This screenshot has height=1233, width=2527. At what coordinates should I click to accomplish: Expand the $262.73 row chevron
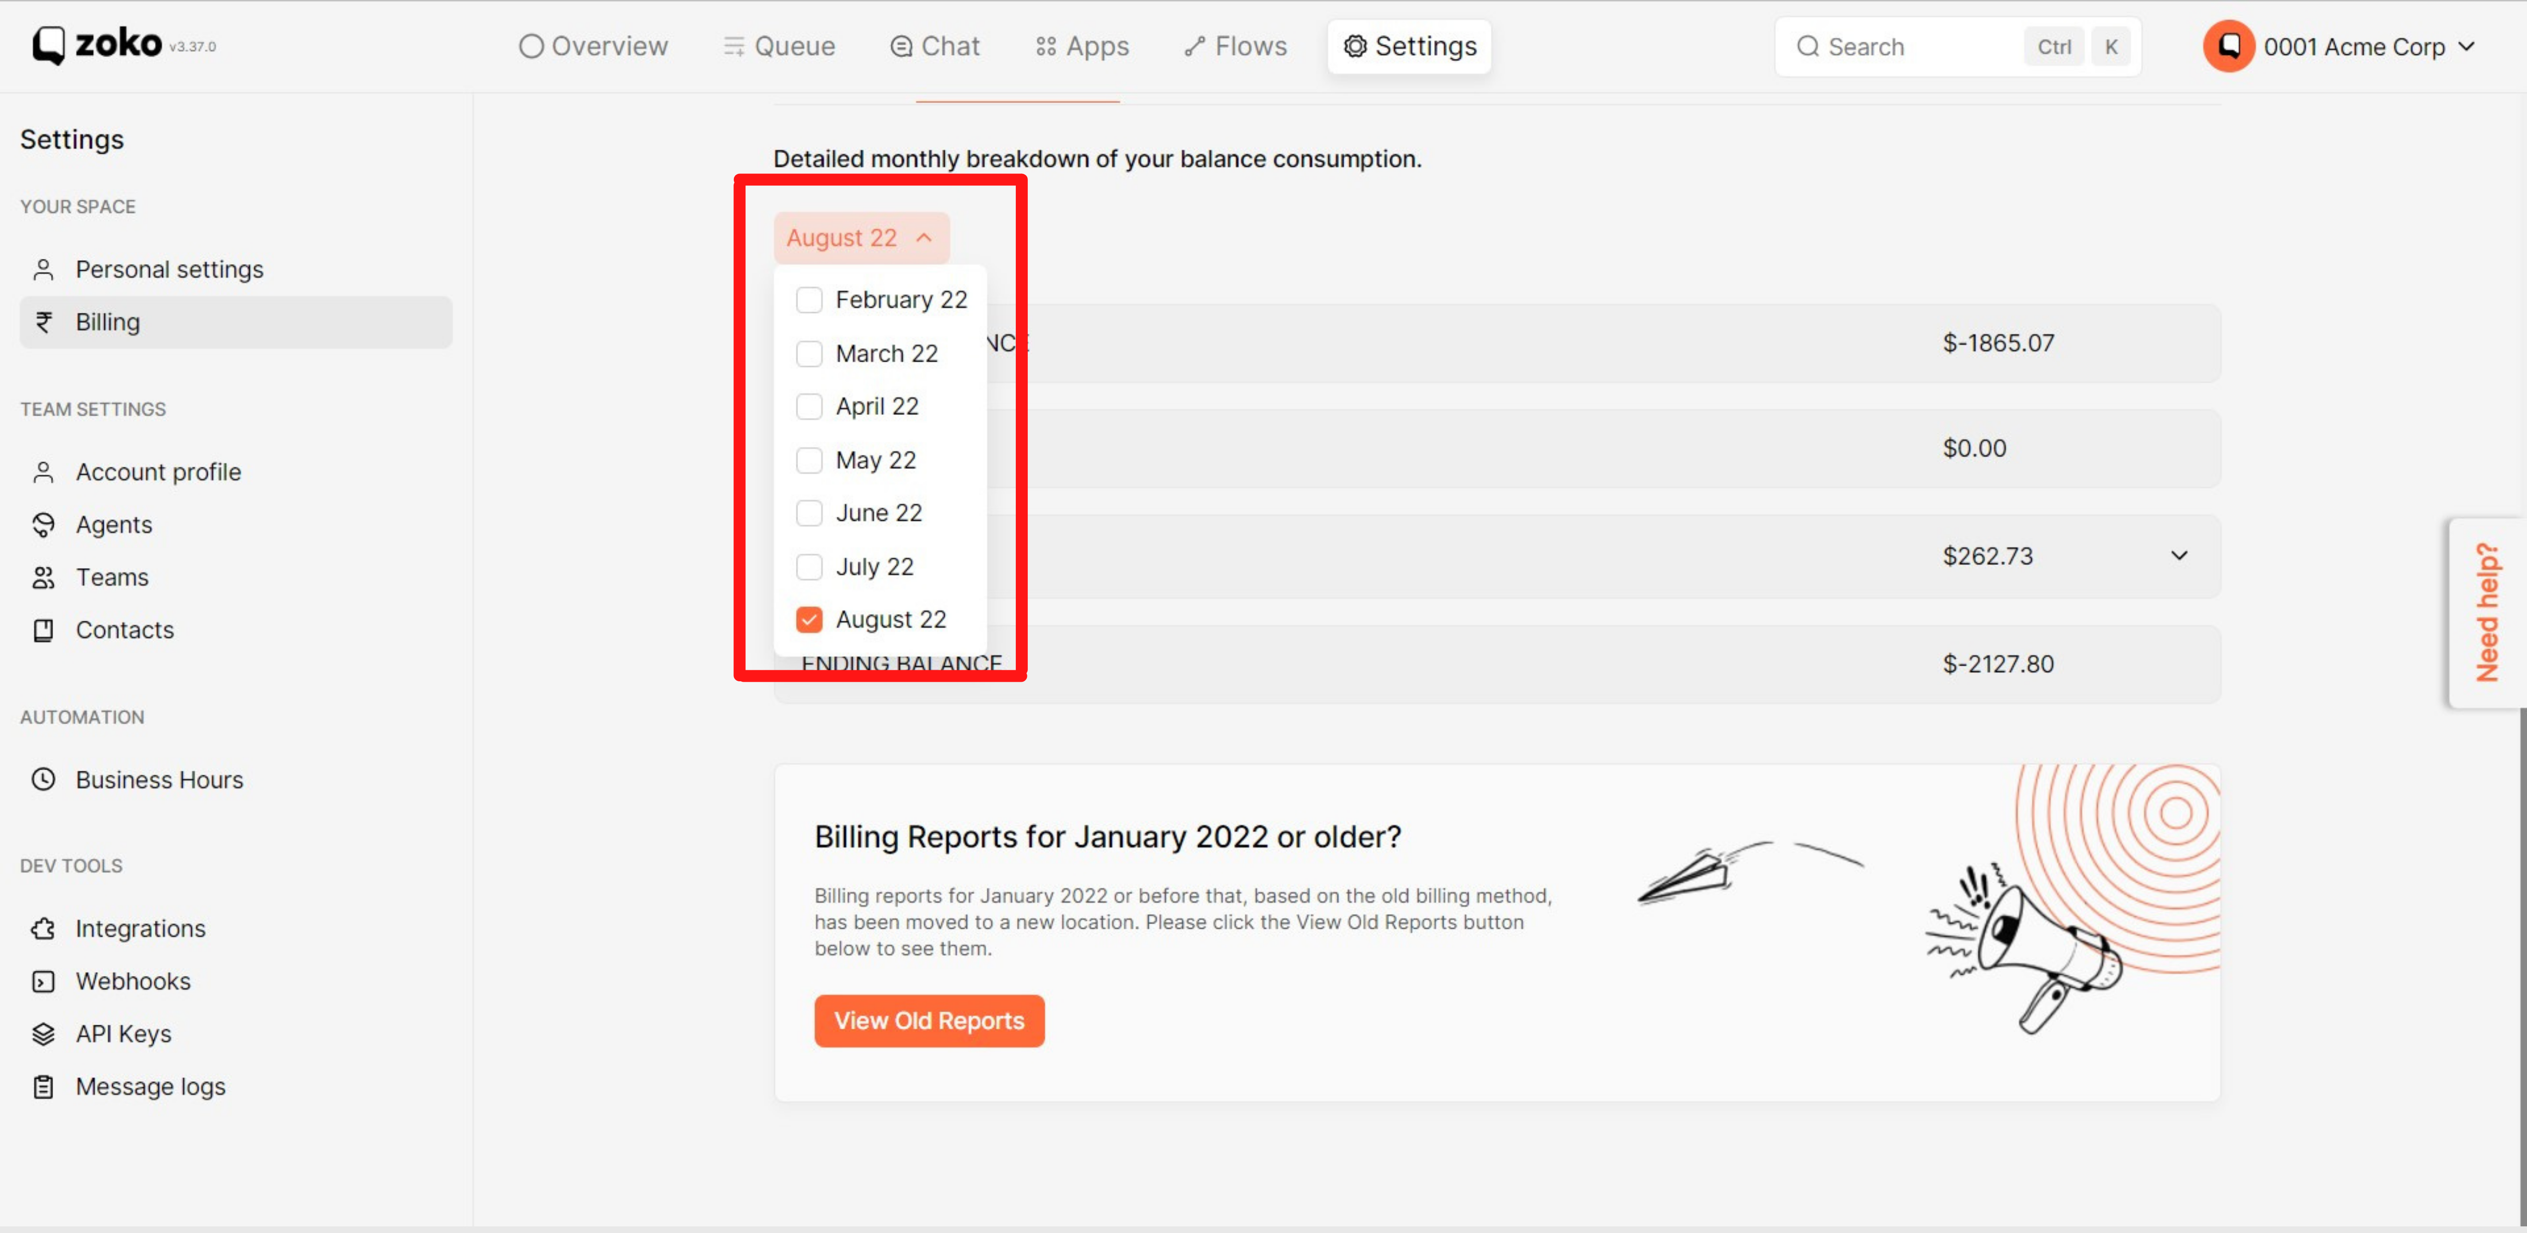2179,556
